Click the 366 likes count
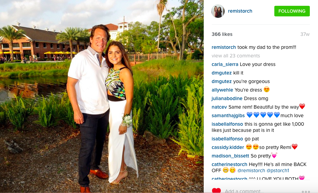This screenshot has height=193, width=318. [x=222, y=34]
